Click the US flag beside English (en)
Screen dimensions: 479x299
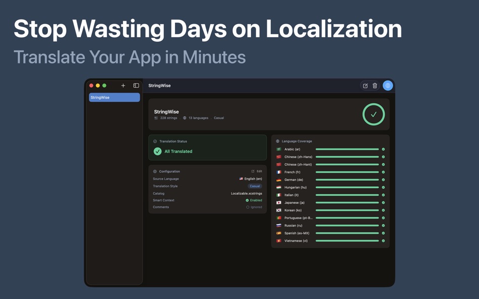click(241, 179)
